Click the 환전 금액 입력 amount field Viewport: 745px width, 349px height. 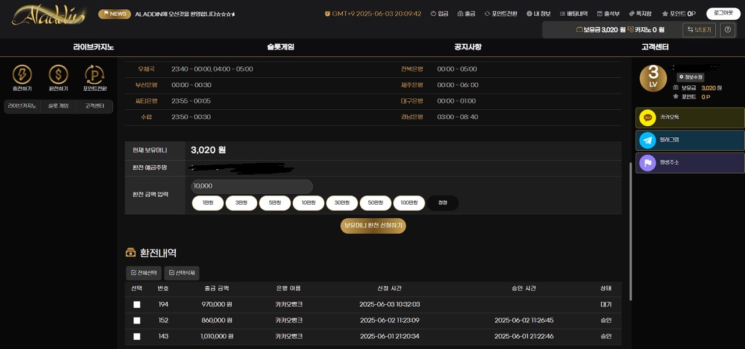(251, 186)
